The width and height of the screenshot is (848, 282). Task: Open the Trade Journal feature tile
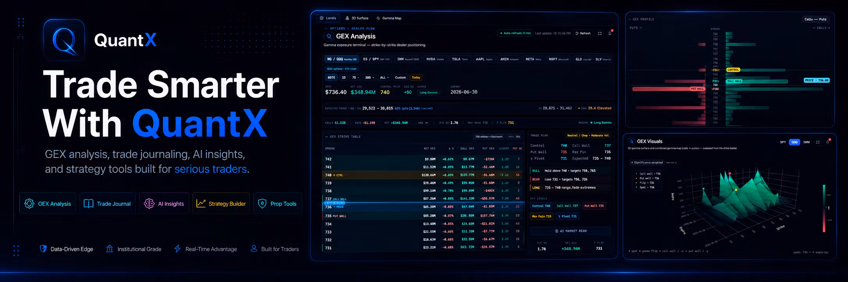pyautogui.click(x=108, y=203)
